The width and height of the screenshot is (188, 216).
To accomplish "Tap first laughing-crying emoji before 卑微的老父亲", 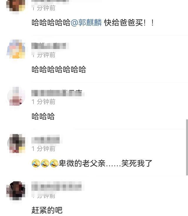I will point(36,163).
